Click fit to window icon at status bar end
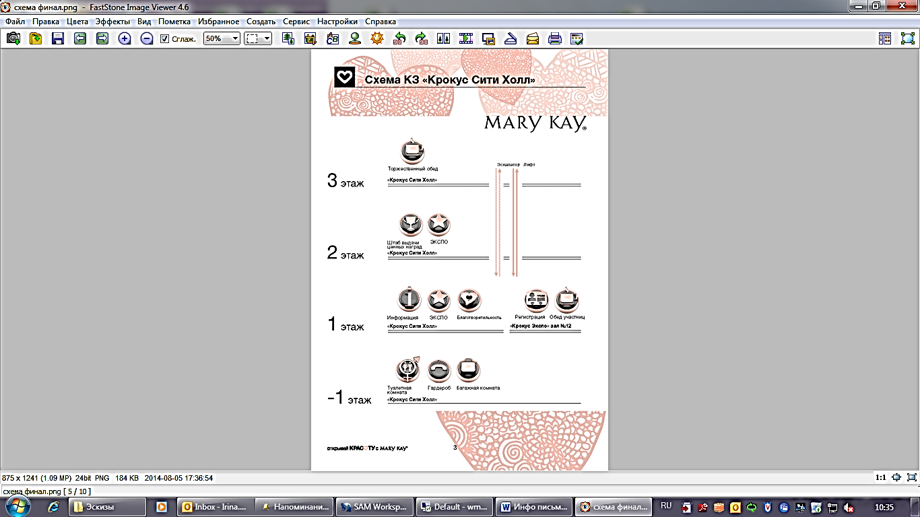Viewport: 920px width, 517px height. [911, 477]
